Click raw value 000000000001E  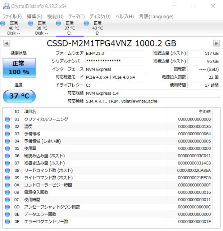click(195, 222)
